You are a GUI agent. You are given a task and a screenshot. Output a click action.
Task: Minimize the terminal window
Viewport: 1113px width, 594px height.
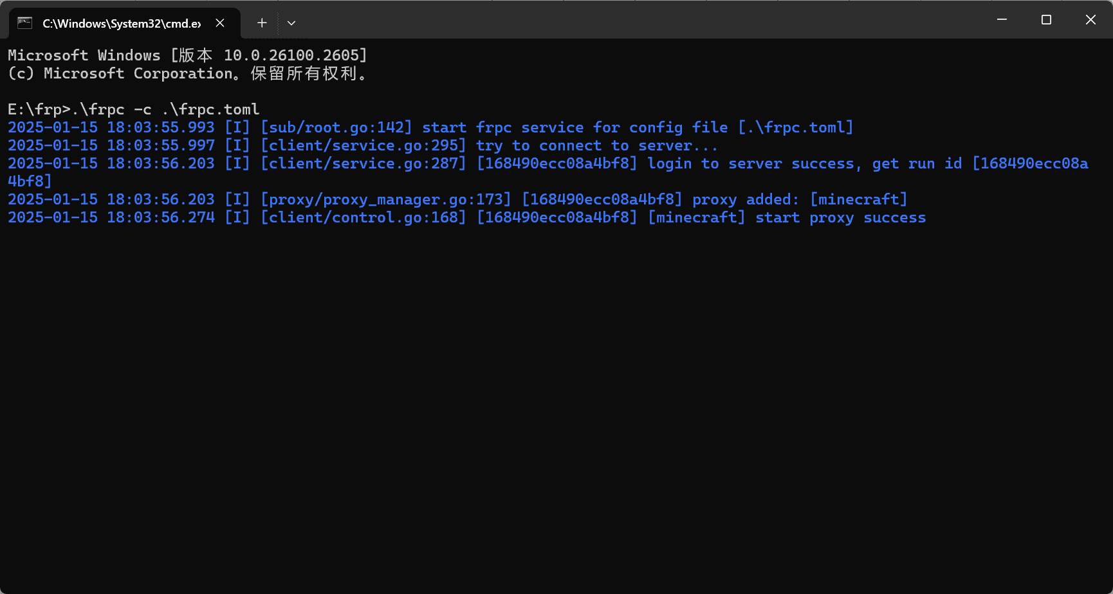tap(1002, 19)
